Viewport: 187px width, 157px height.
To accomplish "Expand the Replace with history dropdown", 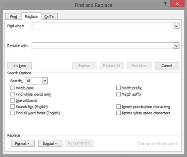I will point(176,46).
